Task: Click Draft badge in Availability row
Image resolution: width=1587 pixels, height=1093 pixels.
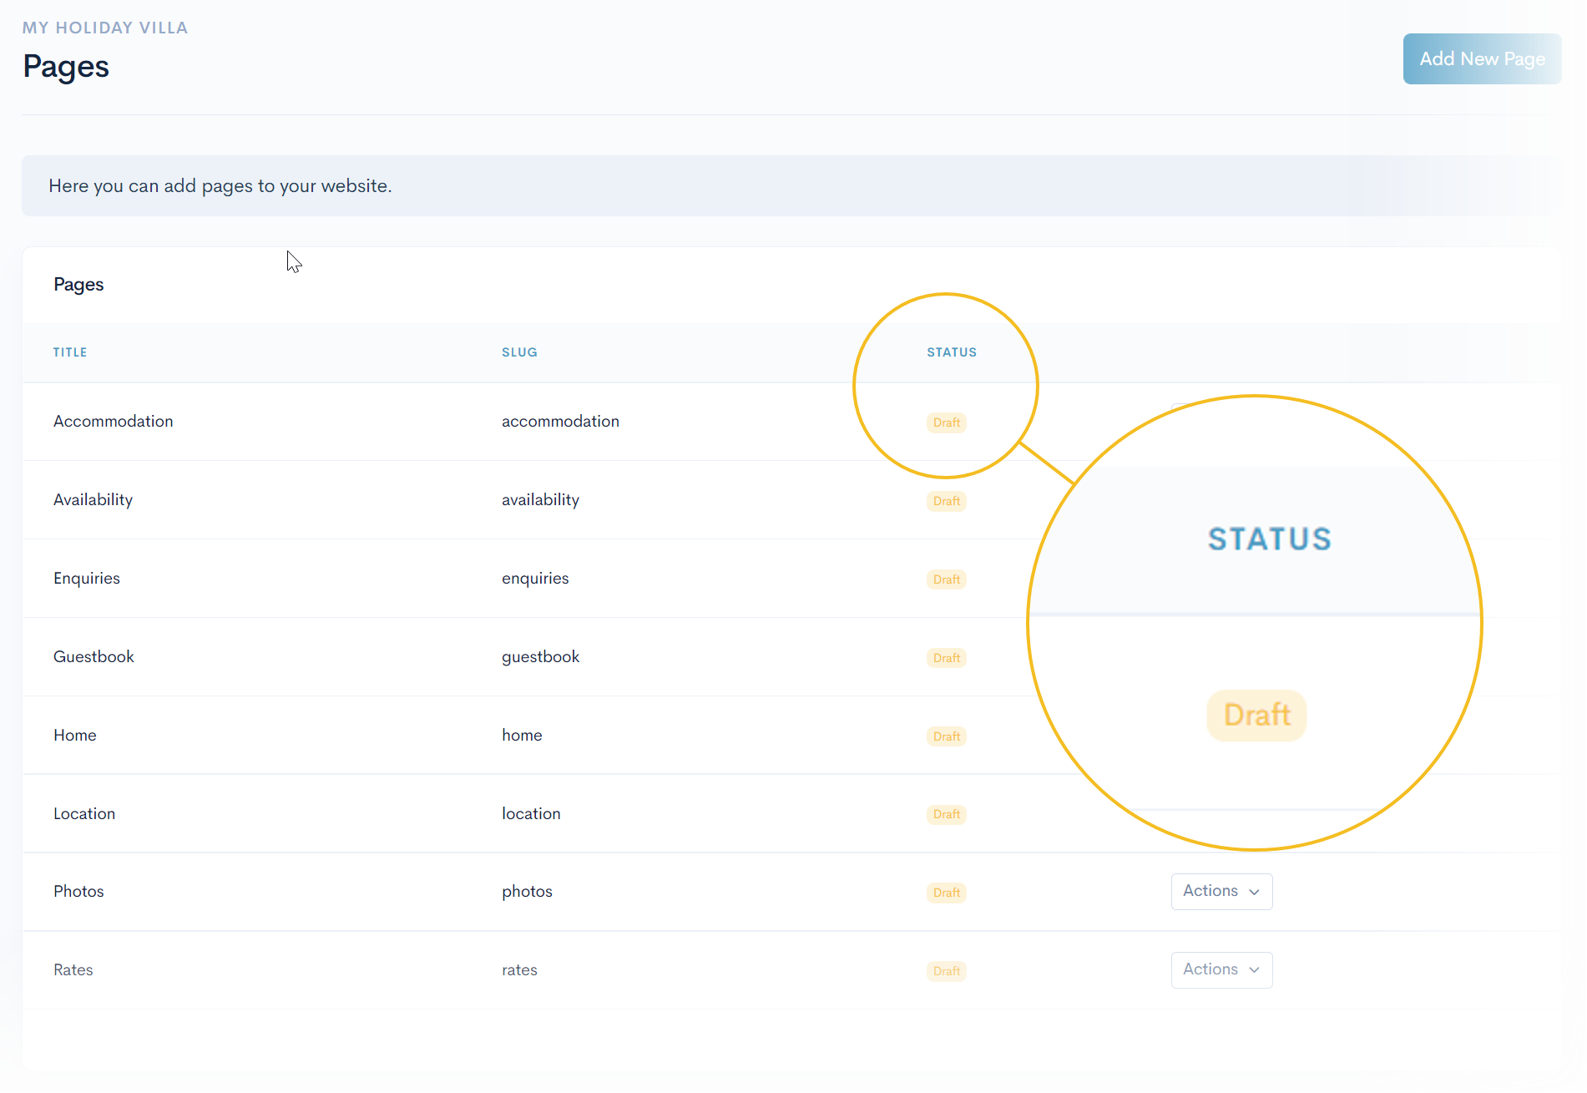Action: pos(947,501)
